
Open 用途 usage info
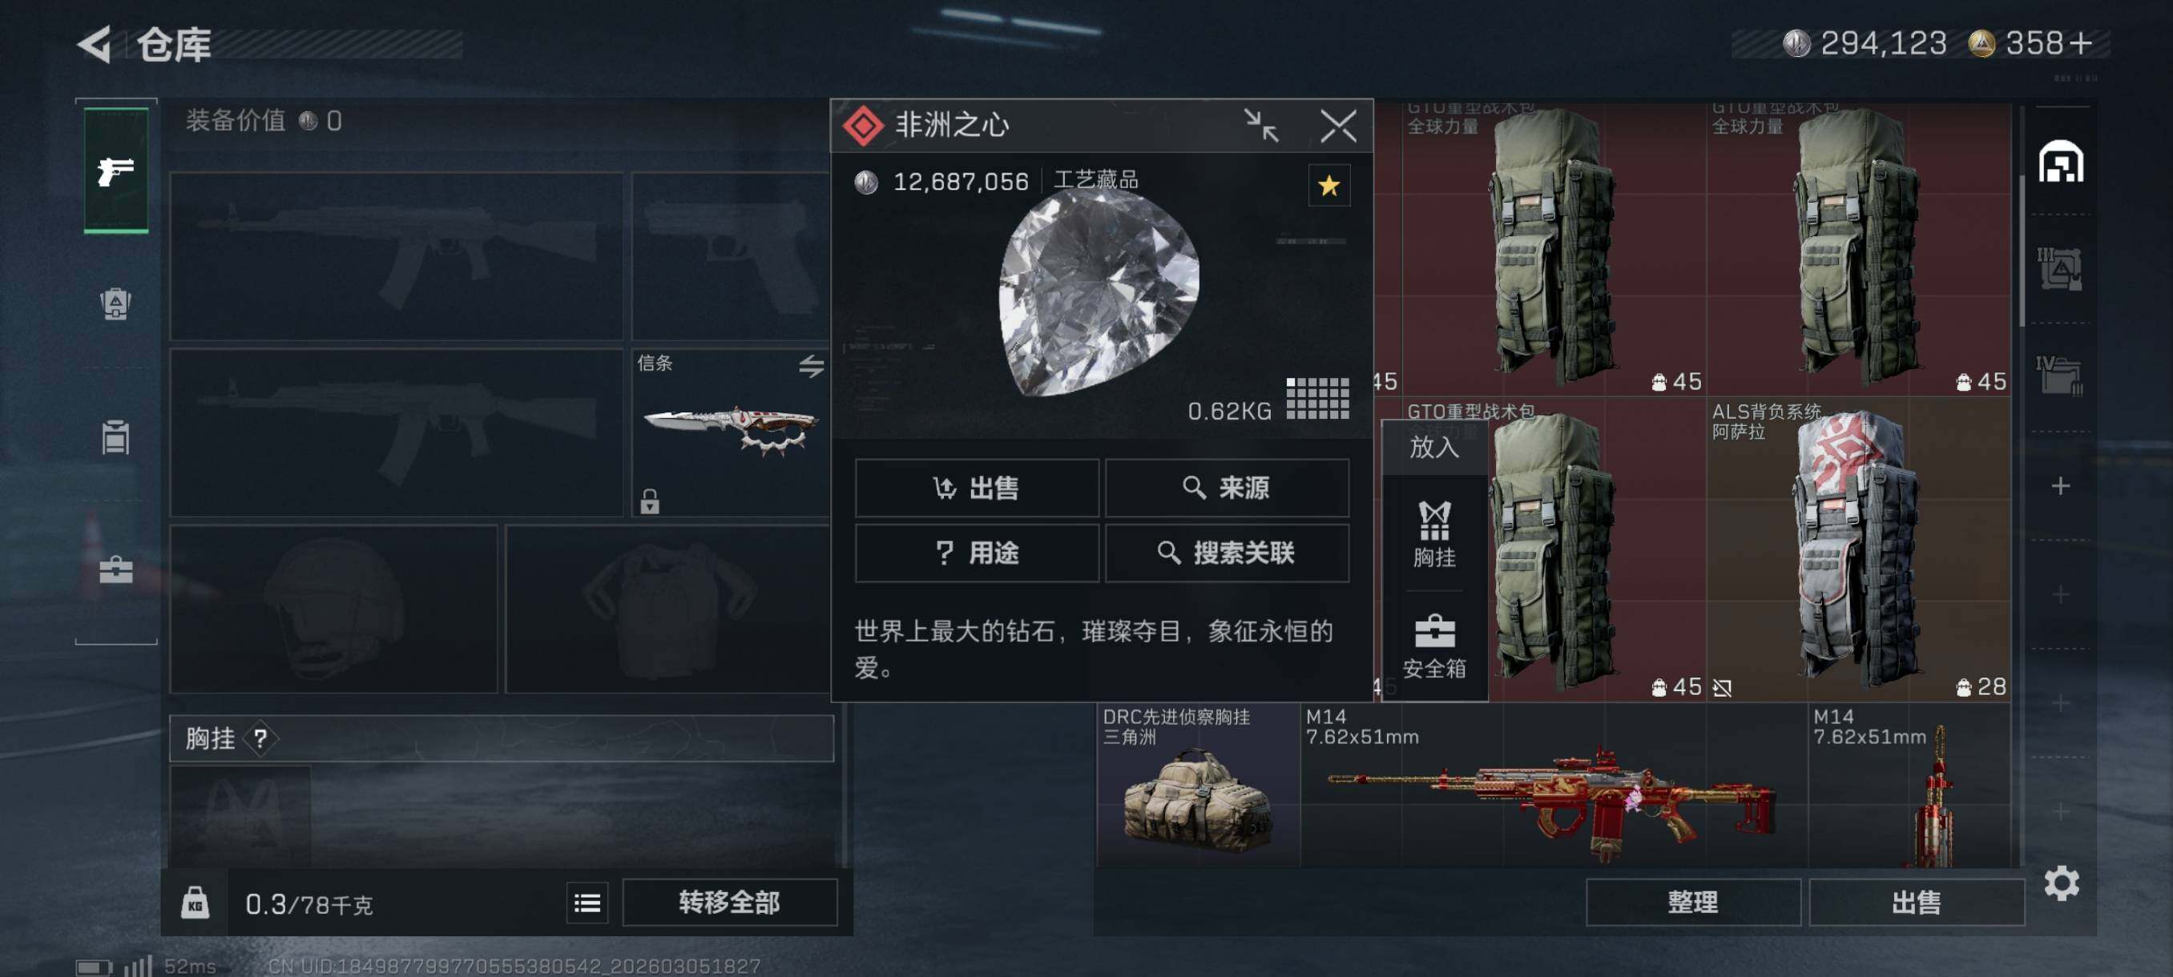pyautogui.click(x=976, y=553)
